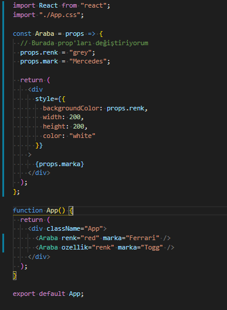Click the 'export default App;' line
The image size is (227, 310).
click(49, 294)
